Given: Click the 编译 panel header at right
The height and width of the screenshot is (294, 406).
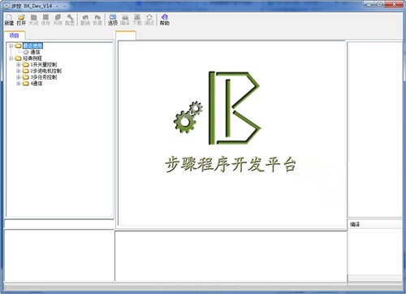Looking at the screenshot, I should [x=374, y=224].
